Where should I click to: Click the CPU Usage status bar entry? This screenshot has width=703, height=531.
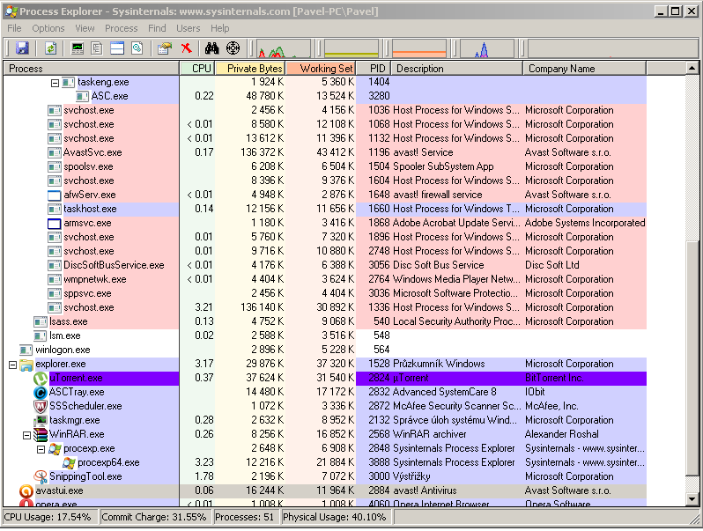click(x=51, y=517)
